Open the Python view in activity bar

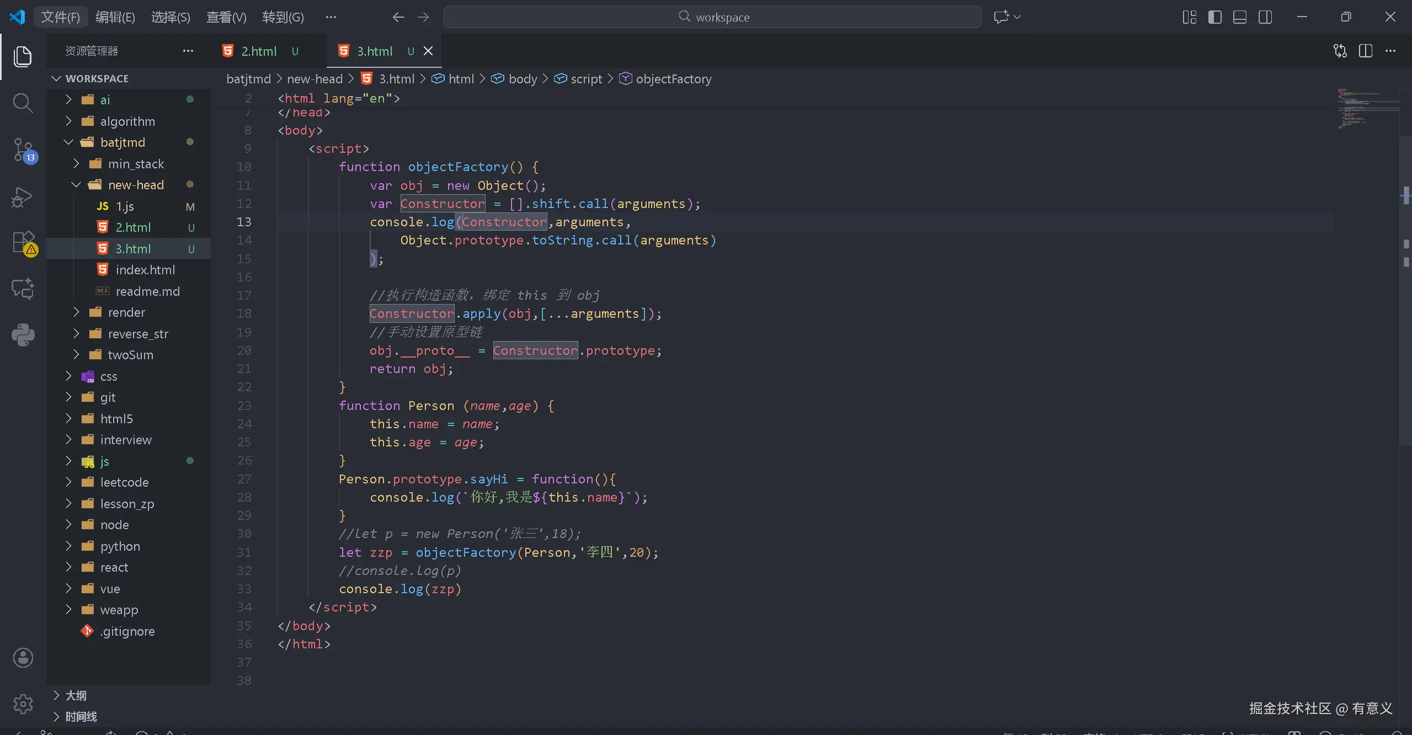pos(23,335)
